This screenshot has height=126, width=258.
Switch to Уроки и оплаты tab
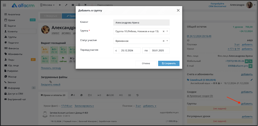point(53,95)
